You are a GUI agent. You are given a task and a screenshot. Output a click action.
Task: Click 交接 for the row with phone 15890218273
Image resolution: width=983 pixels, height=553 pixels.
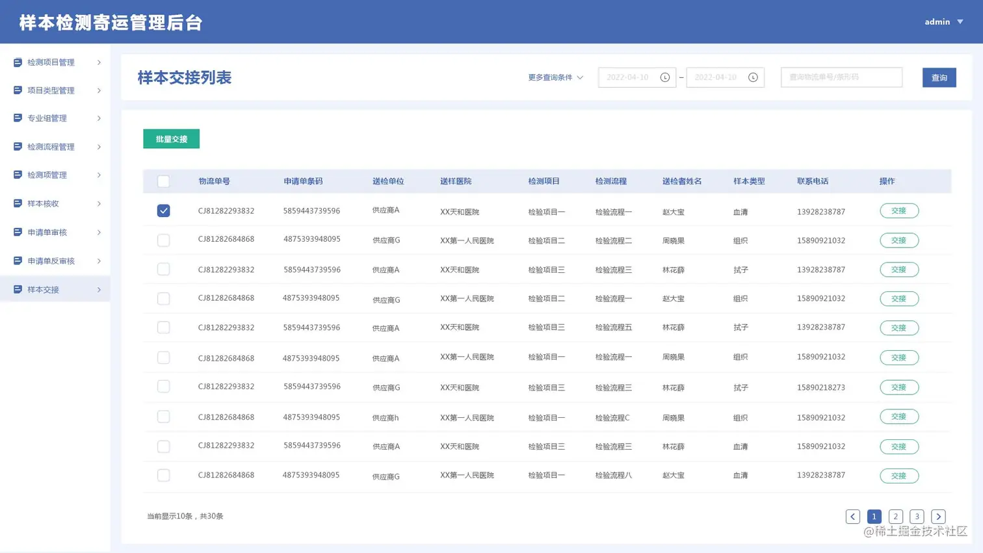coord(899,387)
